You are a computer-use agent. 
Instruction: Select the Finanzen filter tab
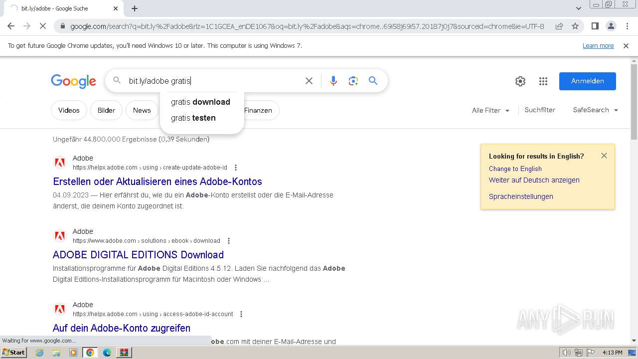pos(258,110)
